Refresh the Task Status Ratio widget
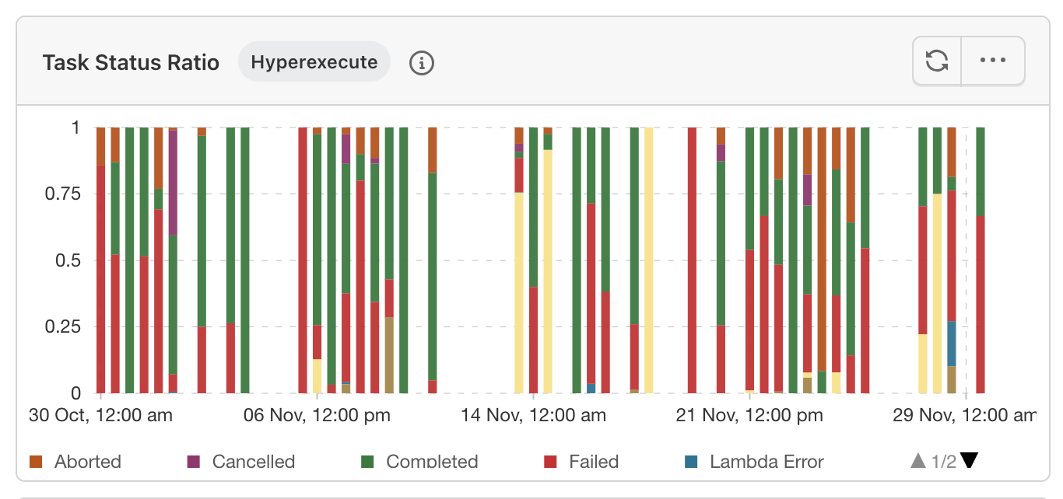 [x=937, y=61]
